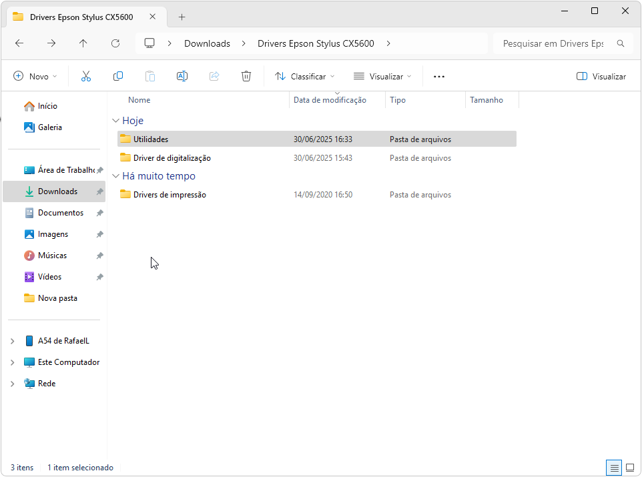Open the Classificar sort dropdown
642x477 pixels.
pos(305,77)
